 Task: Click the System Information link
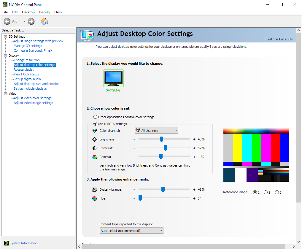tap(23, 243)
